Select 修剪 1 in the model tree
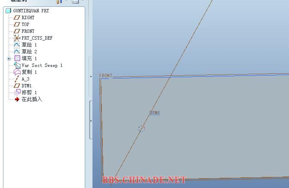This screenshot has height=188, width=289. [x=29, y=93]
